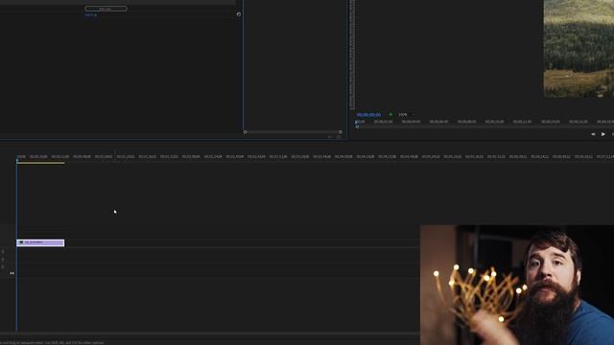Open the Program Monitor zoom level dropdown
The height and width of the screenshot is (345, 614).
[x=406, y=115]
